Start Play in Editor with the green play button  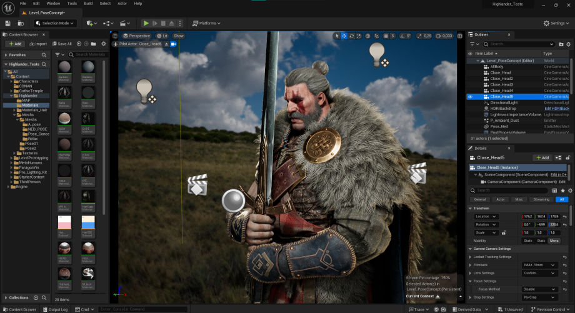pyautogui.click(x=146, y=23)
